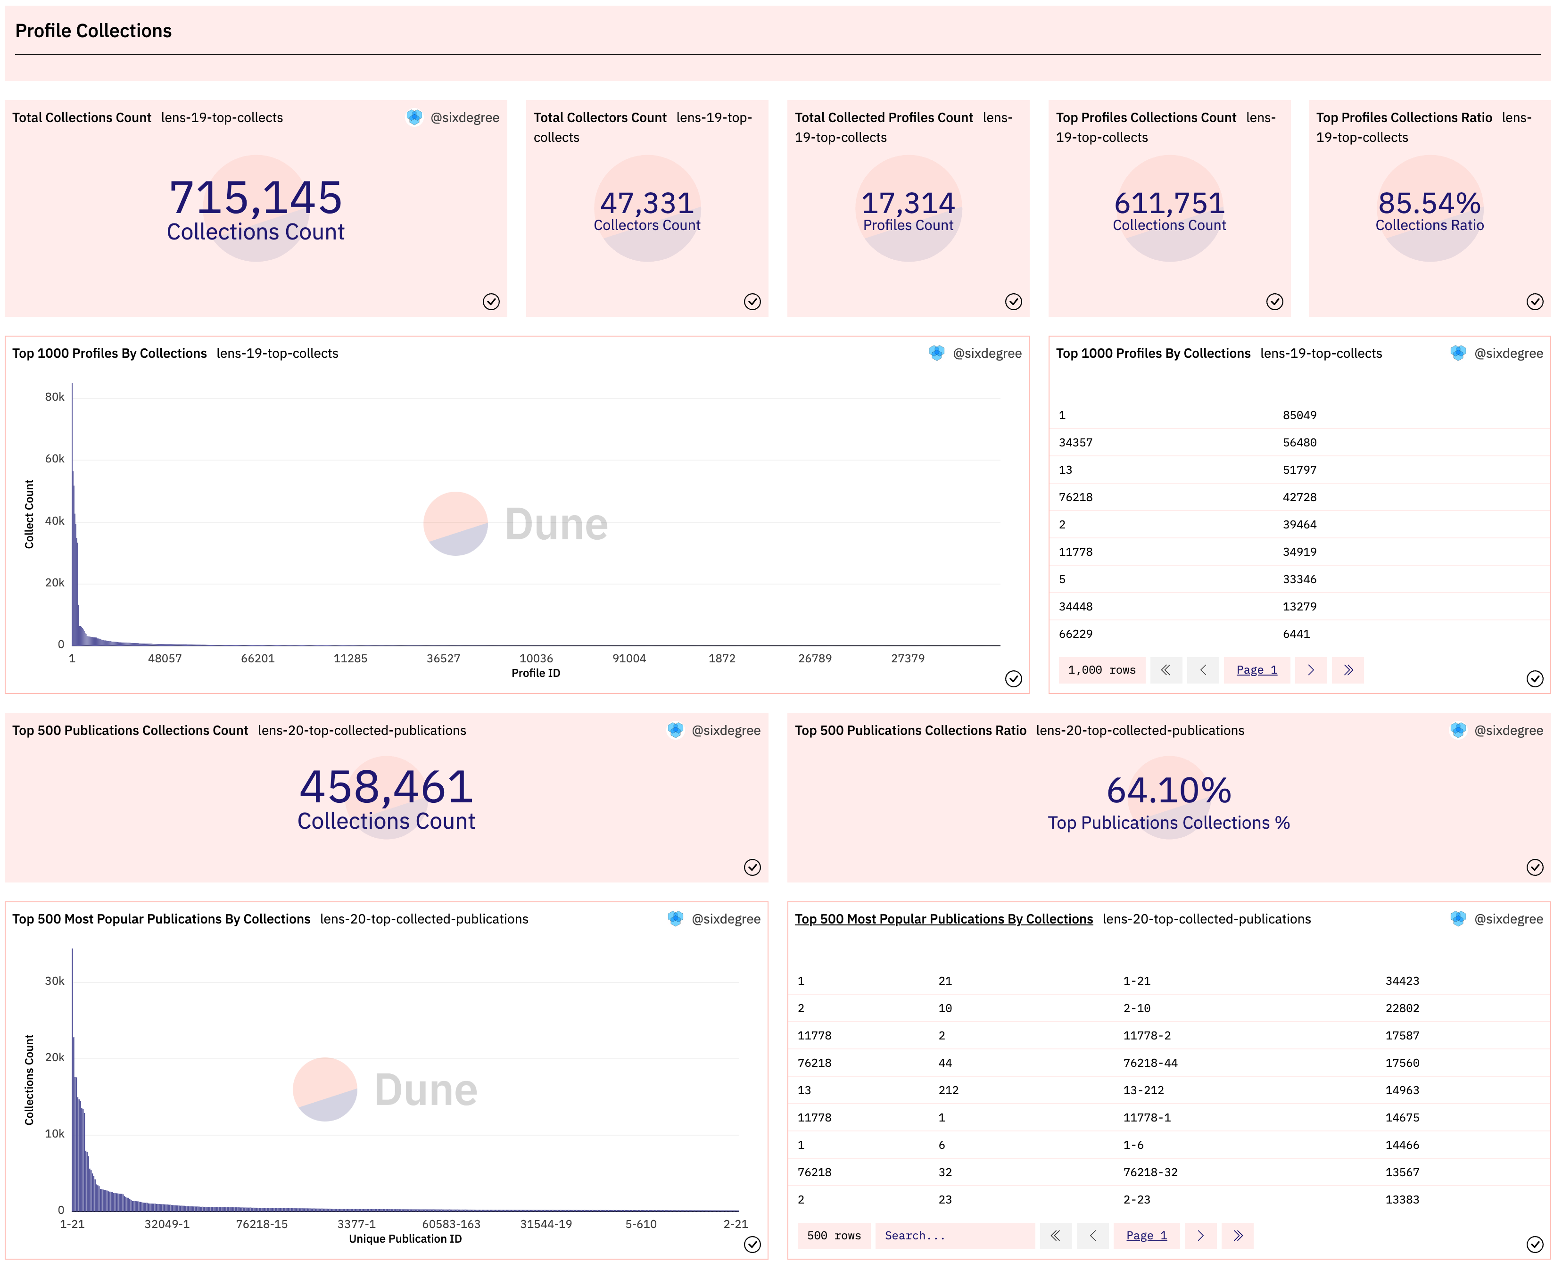Viewport: 1554px width, 1270px height.
Task: Click checkmark icon on 458,461 Collections Count card
Action: pos(752,867)
